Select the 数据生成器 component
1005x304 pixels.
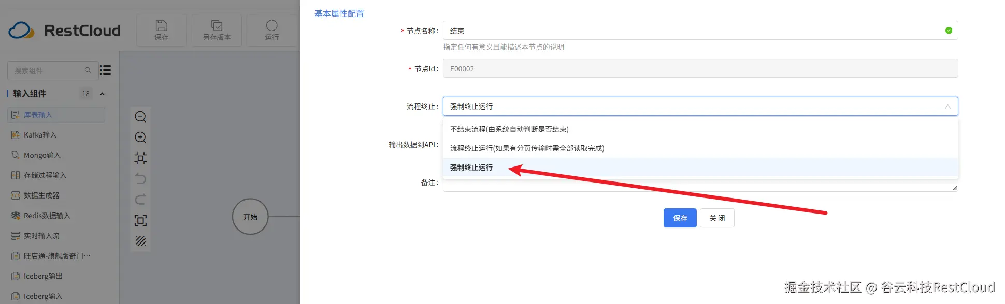56,195
